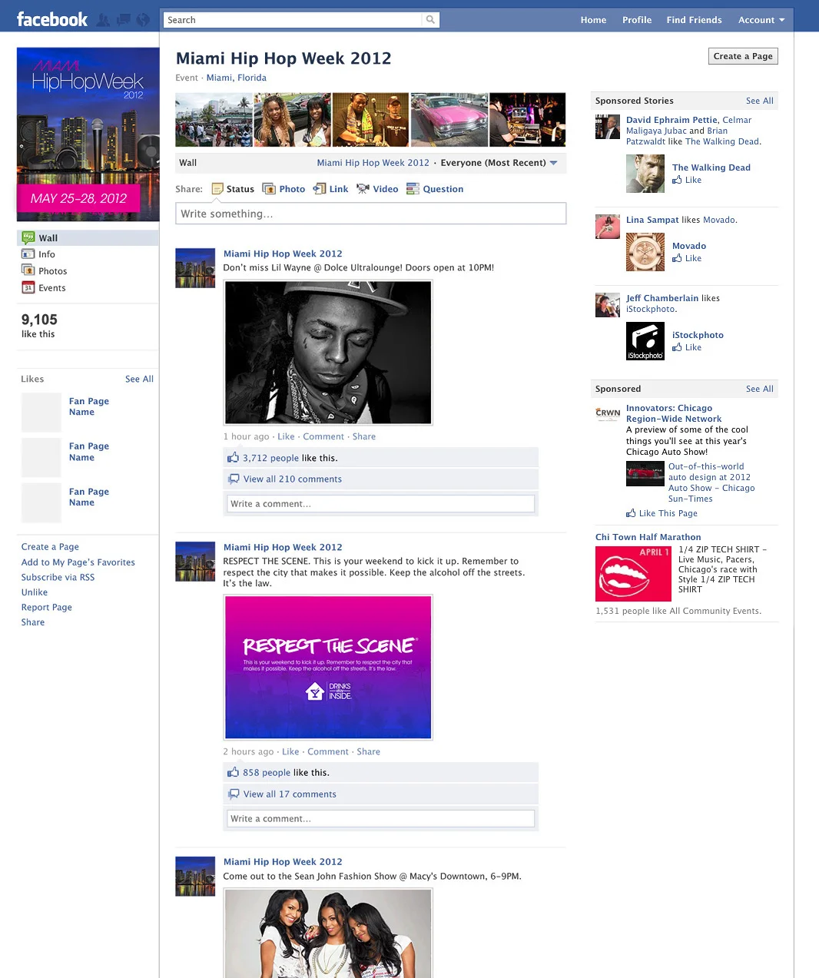
Task: Open the Lil Wayne post photo
Action: (x=328, y=353)
